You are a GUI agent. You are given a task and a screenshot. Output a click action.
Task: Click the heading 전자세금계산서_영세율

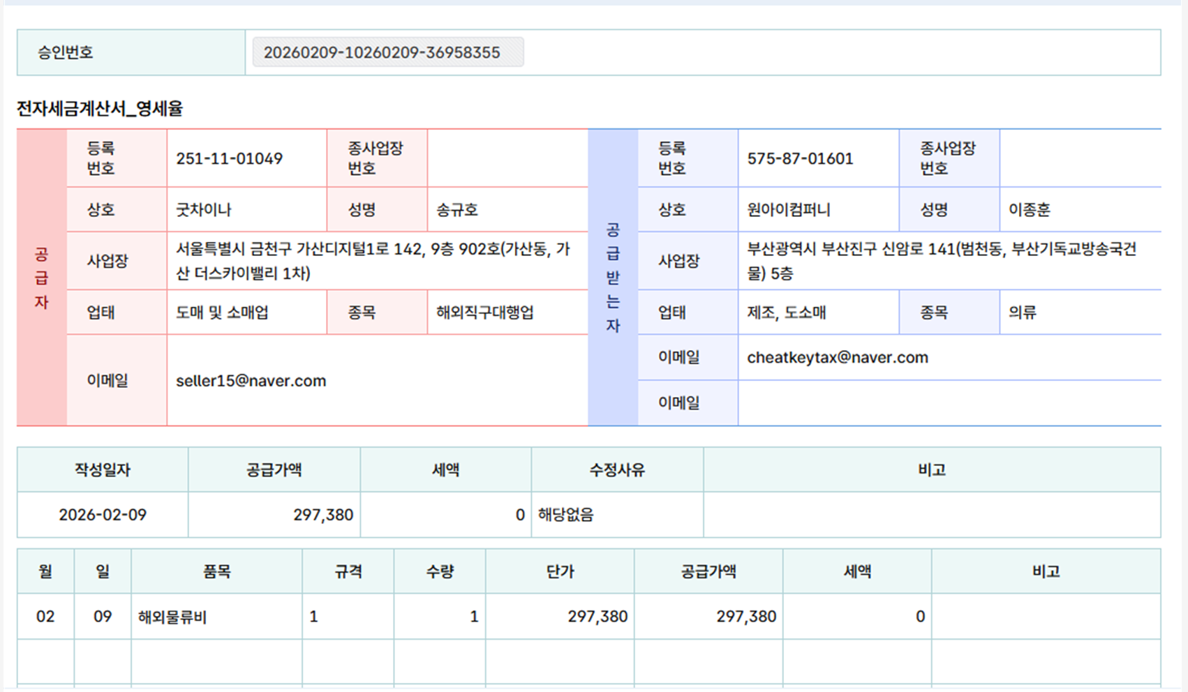click(100, 108)
